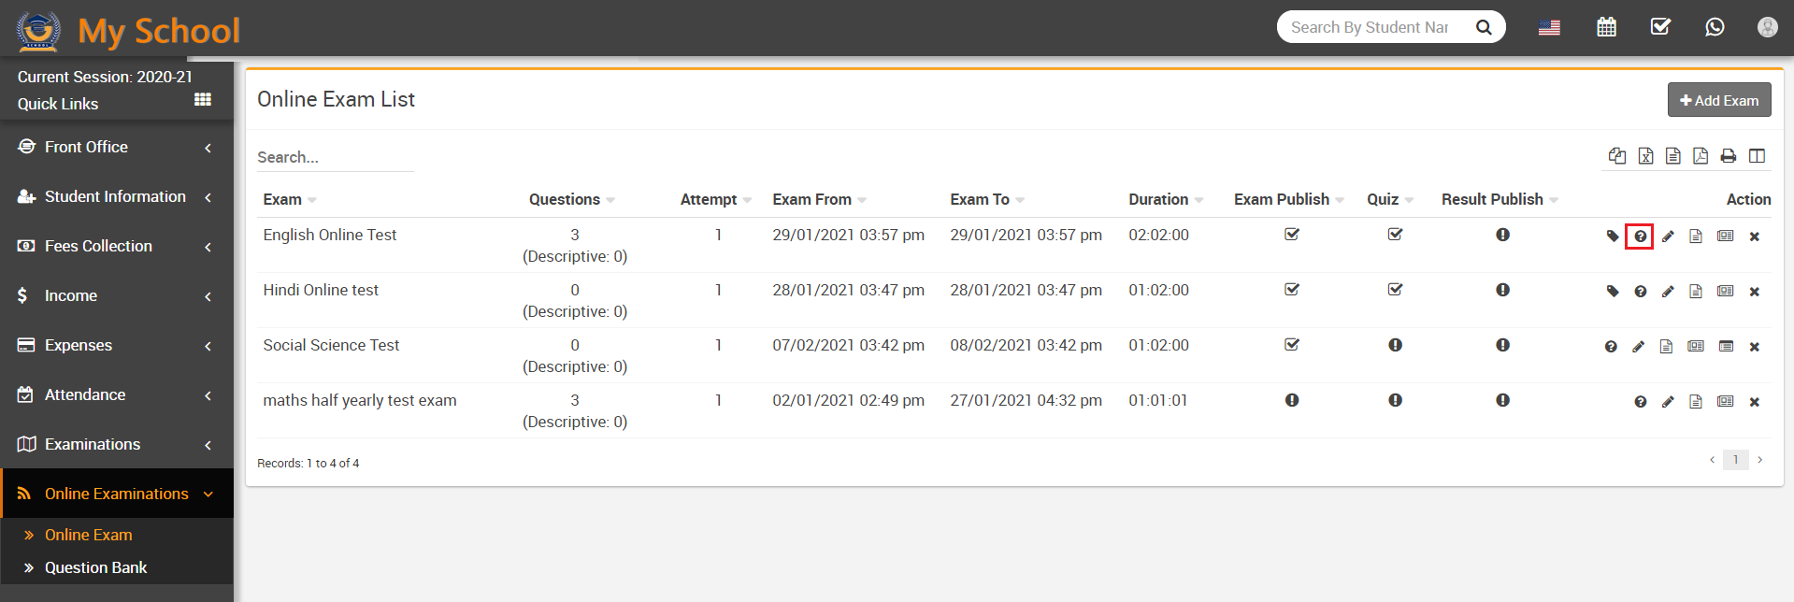The width and height of the screenshot is (1794, 602).
Task: Export exam list as PDF
Action: tap(1701, 156)
